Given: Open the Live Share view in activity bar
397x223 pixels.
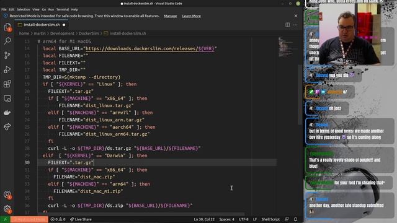Looking at the screenshot, I should [x=7, y=126].
